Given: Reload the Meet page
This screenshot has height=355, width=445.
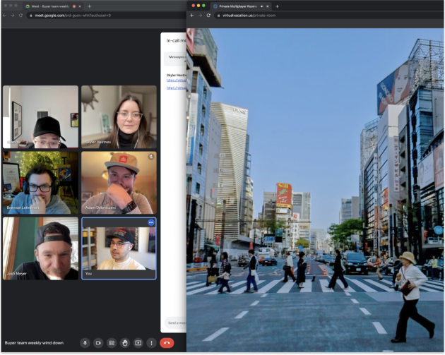Looking at the screenshot, I should tap(20, 16).
